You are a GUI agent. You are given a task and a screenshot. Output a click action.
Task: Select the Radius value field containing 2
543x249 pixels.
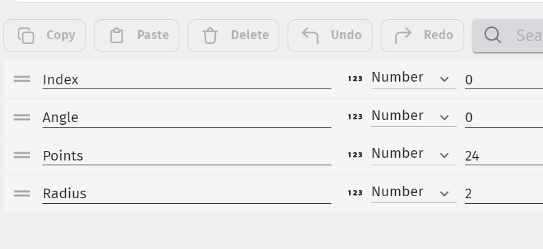504,194
